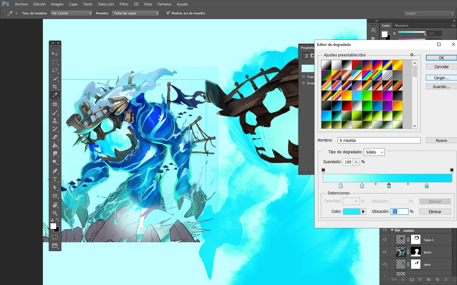The width and height of the screenshot is (457, 285).
Task: Select the Hand tool
Action: (x=55, y=205)
